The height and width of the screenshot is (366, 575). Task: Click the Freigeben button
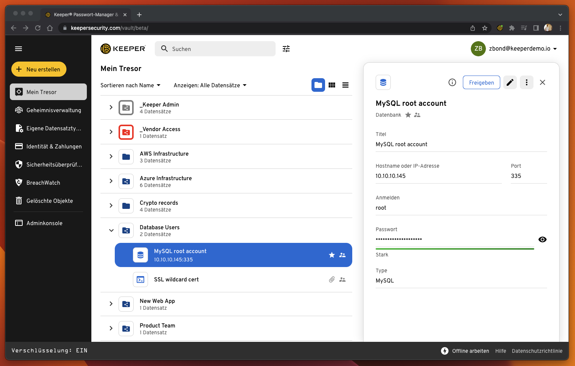pyautogui.click(x=481, y=82)
